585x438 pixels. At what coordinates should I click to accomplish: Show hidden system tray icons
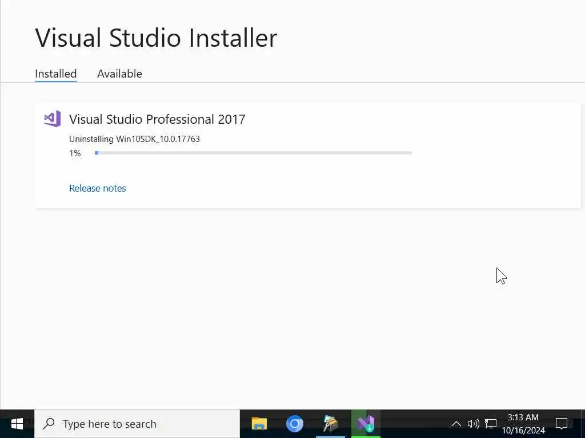coord(456,424)
